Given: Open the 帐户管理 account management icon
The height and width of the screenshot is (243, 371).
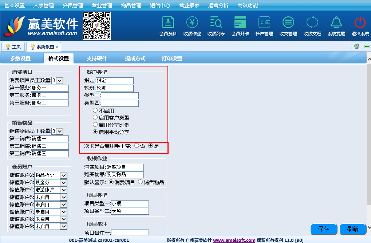Looking at the screenshot, I should click(x=264, y=23).
